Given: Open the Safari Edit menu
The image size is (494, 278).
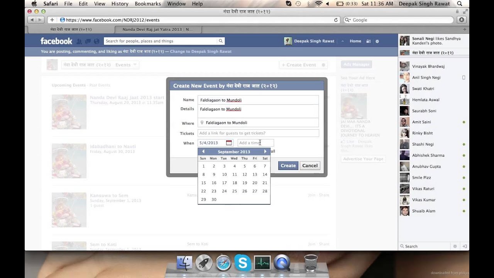Looking at the screenshot, I should 83,3.
